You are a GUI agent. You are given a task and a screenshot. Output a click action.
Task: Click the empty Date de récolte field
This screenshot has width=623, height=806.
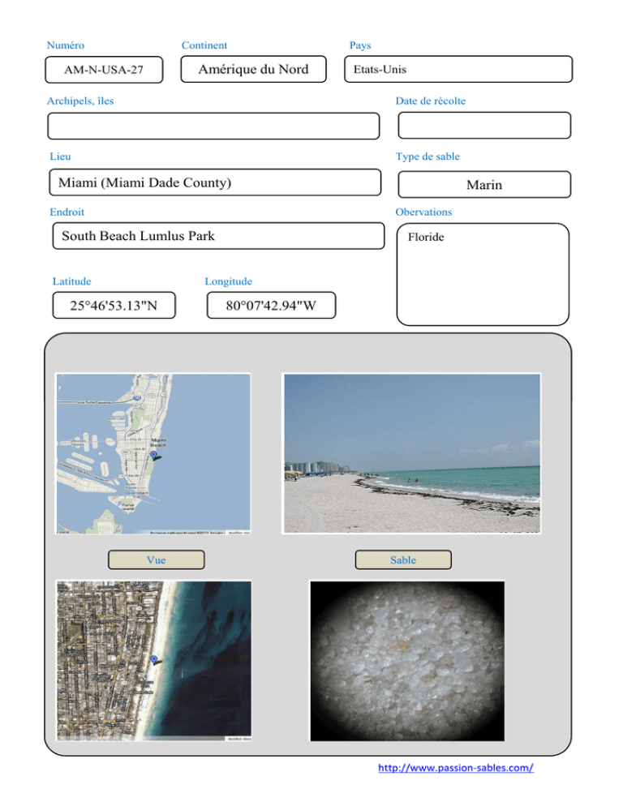point(484,126)
